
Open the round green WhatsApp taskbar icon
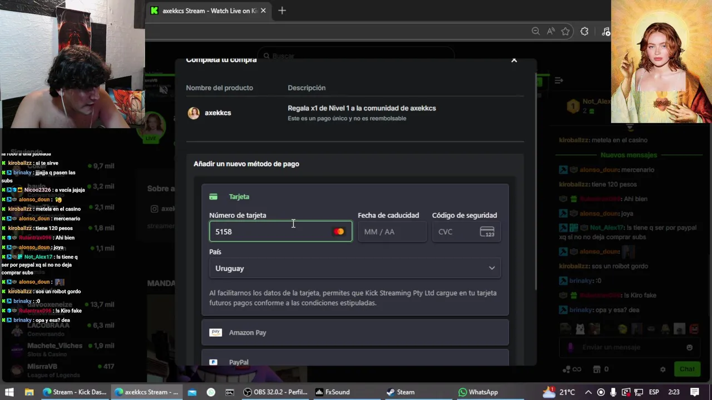(211, 392)
